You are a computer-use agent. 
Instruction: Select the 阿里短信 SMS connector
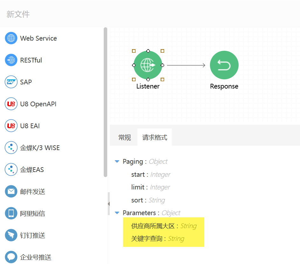point(11,213)
